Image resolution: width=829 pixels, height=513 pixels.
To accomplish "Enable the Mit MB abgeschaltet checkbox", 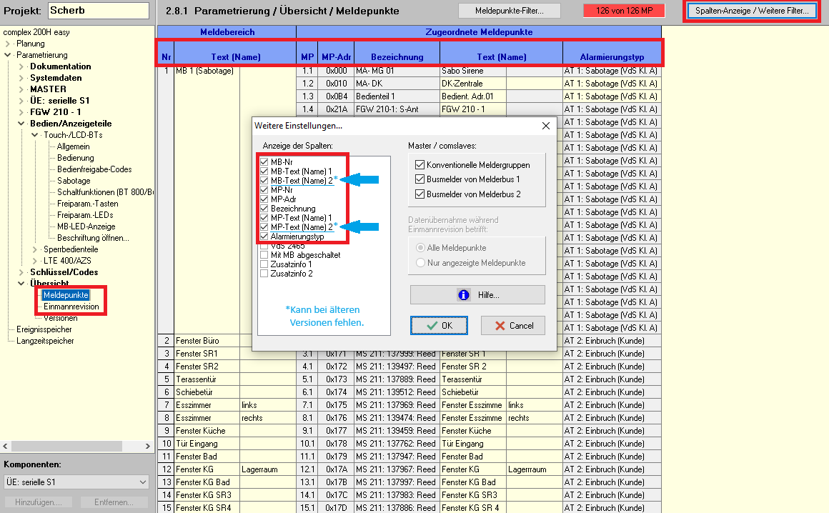I will coord(264,255).
